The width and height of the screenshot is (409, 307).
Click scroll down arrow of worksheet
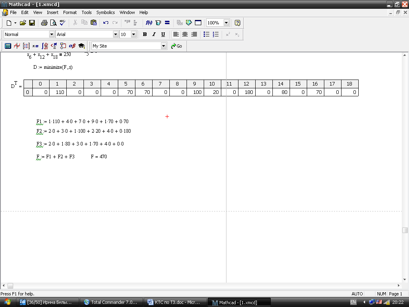click(405, 279)
